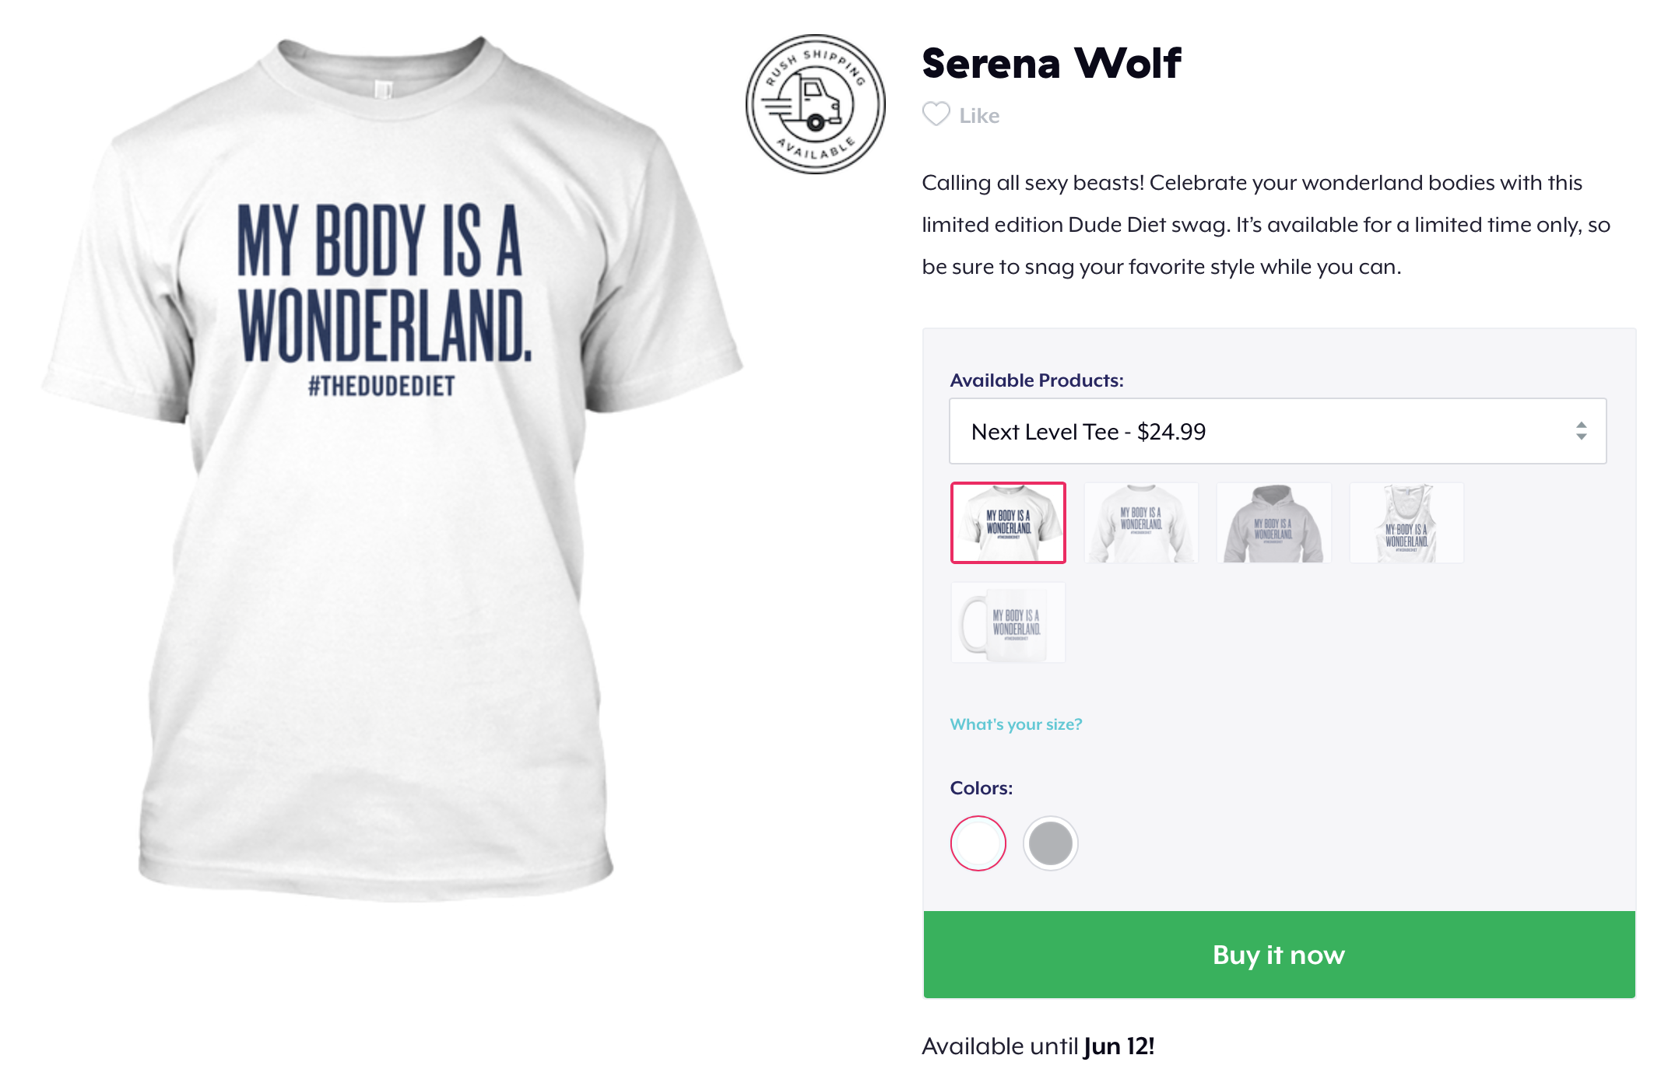This screenshot has height=1083, width=1661.
Task: Pick the tank top product thumbnail
Action: tap(1406, 523)
